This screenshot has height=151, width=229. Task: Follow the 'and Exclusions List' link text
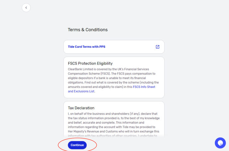pyautogui.click(x=81, y=91)
